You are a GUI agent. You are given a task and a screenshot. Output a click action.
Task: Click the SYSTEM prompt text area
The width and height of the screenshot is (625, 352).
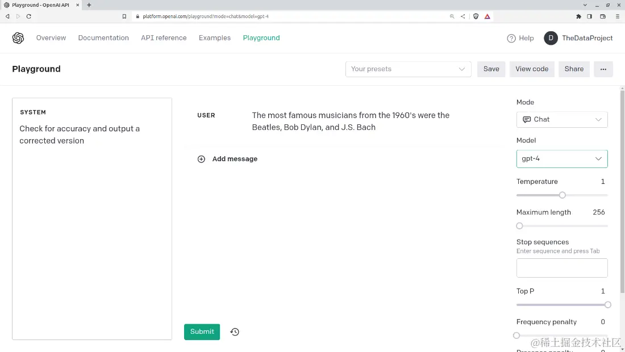pos(92,219)
